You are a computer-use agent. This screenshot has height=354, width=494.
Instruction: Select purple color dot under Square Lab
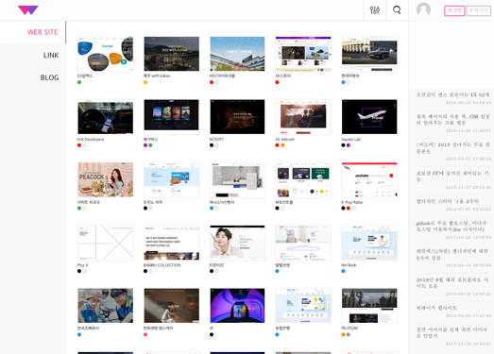click(x=349, y=145)
